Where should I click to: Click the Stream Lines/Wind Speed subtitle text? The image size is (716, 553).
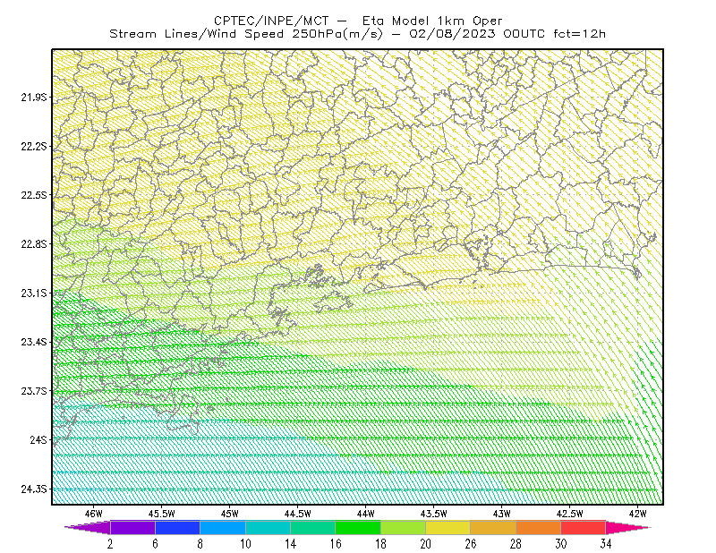[197, 34]
